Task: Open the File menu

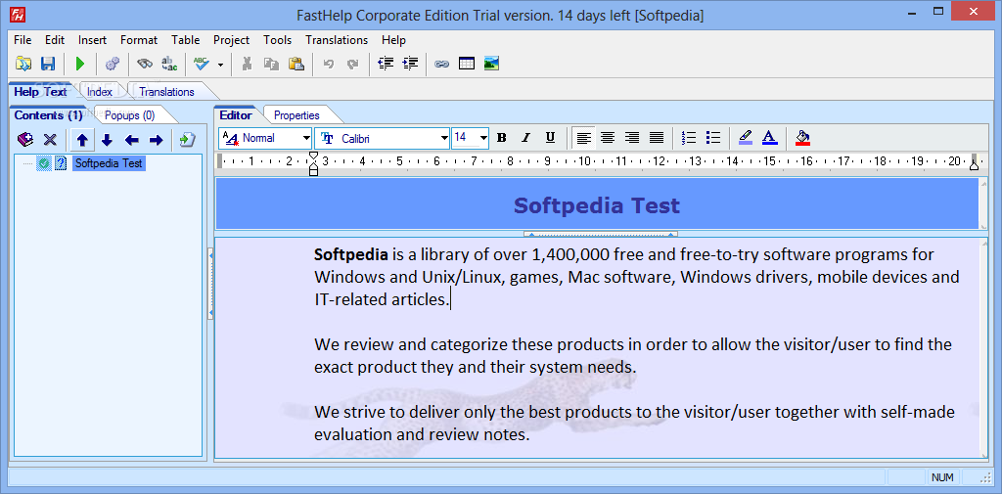Action: click(23, 40)
